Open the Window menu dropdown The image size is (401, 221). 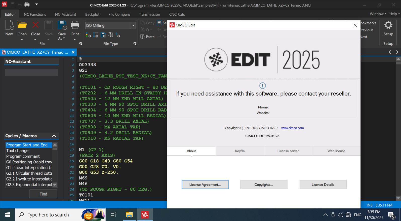tap(378, 14)
